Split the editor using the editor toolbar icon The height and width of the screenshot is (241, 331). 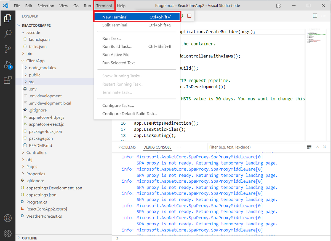(x=315, y=16)
